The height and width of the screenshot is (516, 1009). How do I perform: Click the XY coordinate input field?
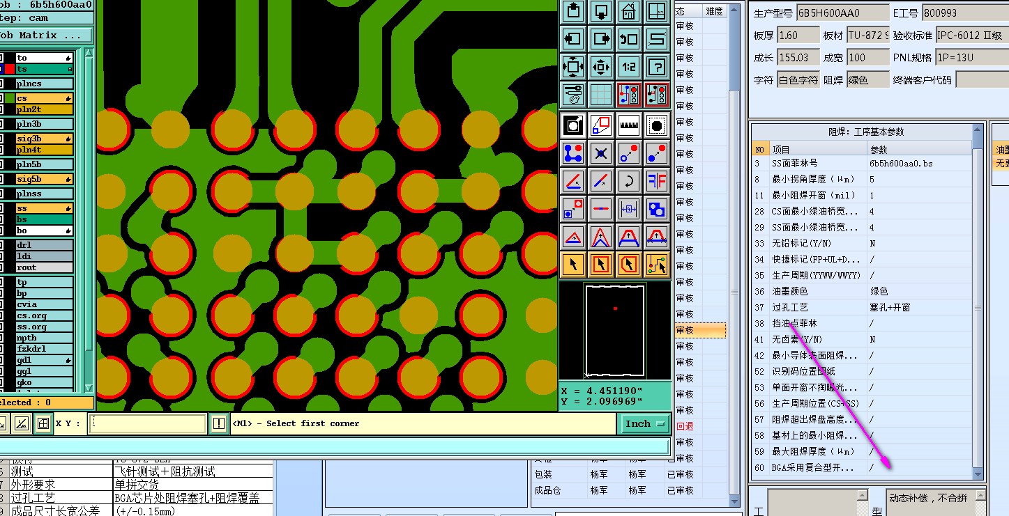(x=148, y=423)
